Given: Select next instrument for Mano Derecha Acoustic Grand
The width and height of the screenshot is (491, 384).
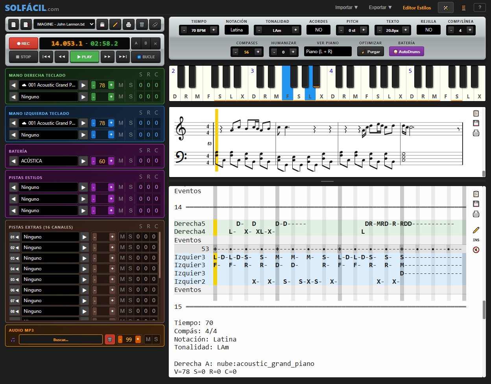Looking at the screenshot, I should 83,85.
